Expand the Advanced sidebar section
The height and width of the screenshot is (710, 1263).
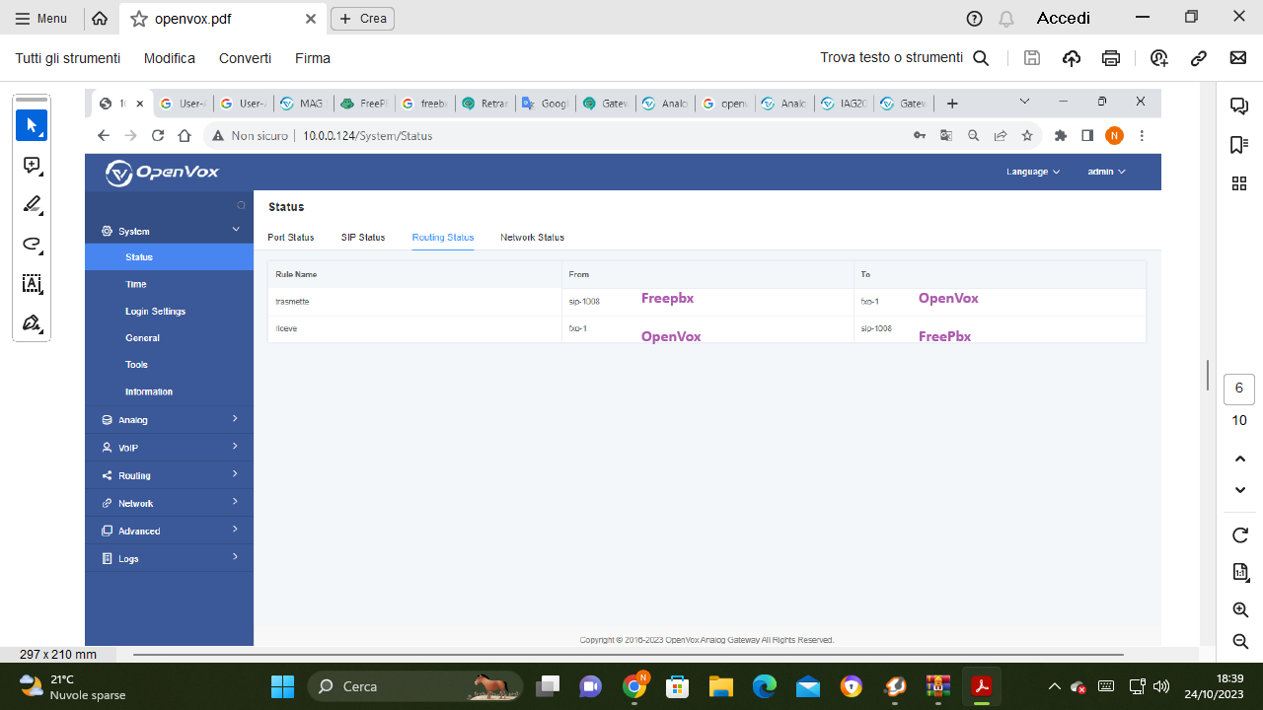pos(170,531)
